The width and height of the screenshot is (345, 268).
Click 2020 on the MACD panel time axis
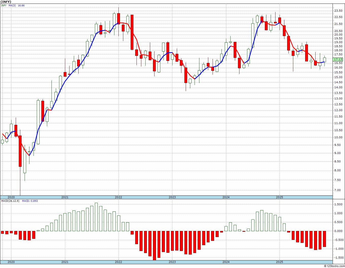(x=11, y=262)
